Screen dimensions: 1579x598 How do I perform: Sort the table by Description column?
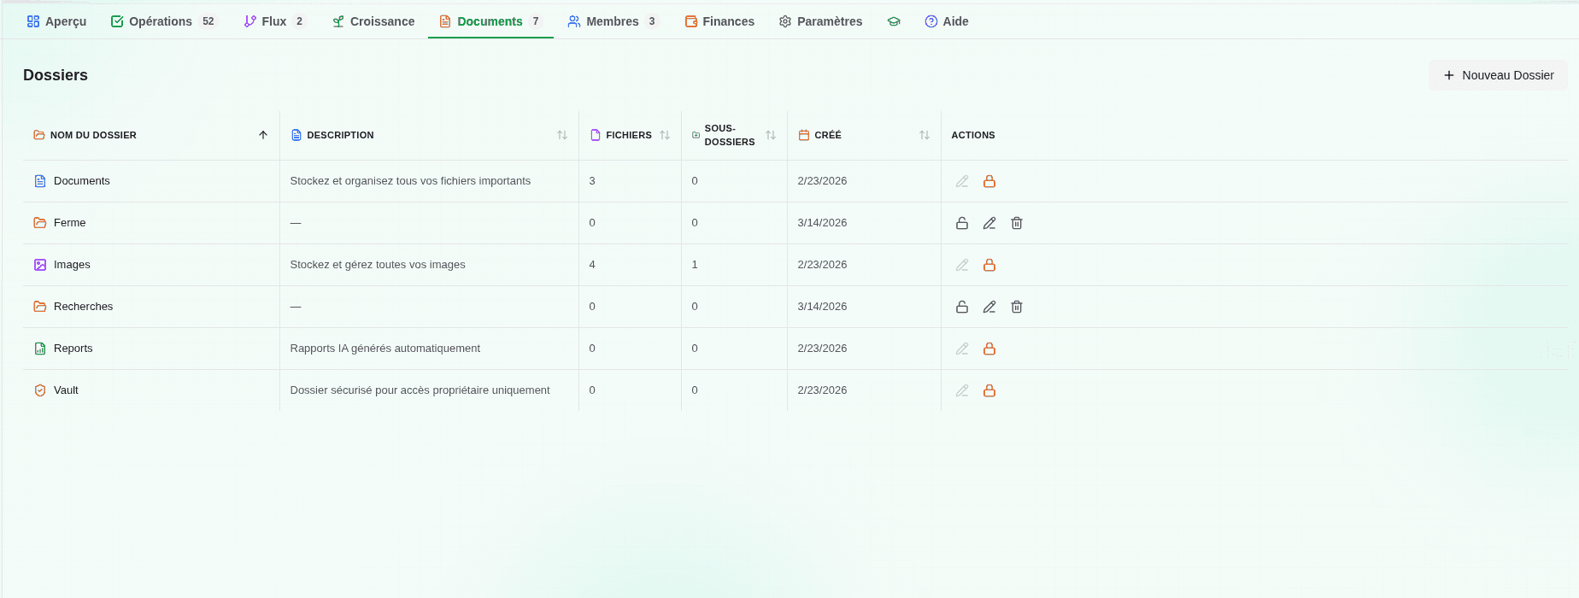pos(561,135)
